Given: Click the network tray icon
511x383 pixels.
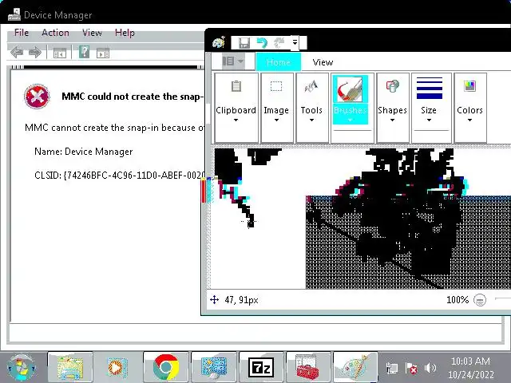Looking at the screenshot, I should pos(392,369).
